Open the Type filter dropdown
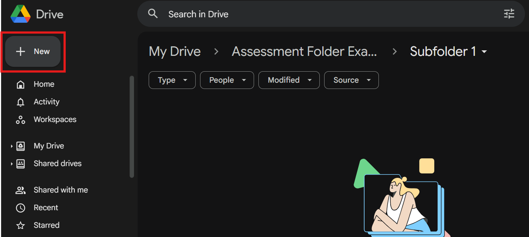The height and width of the screenshot is (237, 529). [x=172, y=80]
